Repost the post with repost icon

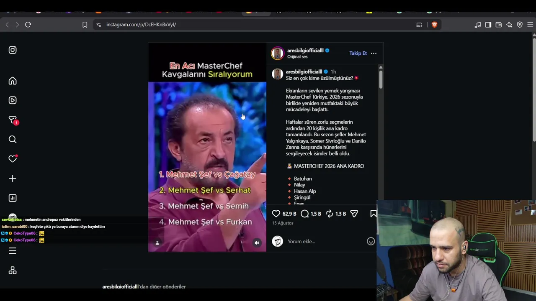[330, 214]
